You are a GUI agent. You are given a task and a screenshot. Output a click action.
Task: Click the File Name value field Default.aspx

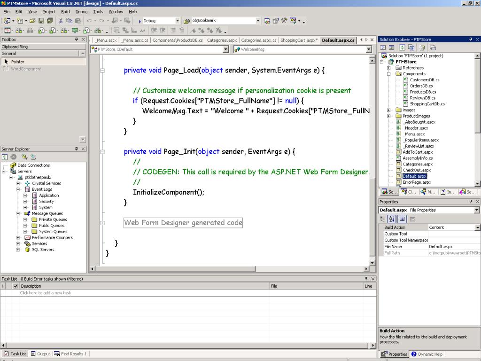[454, 246]
